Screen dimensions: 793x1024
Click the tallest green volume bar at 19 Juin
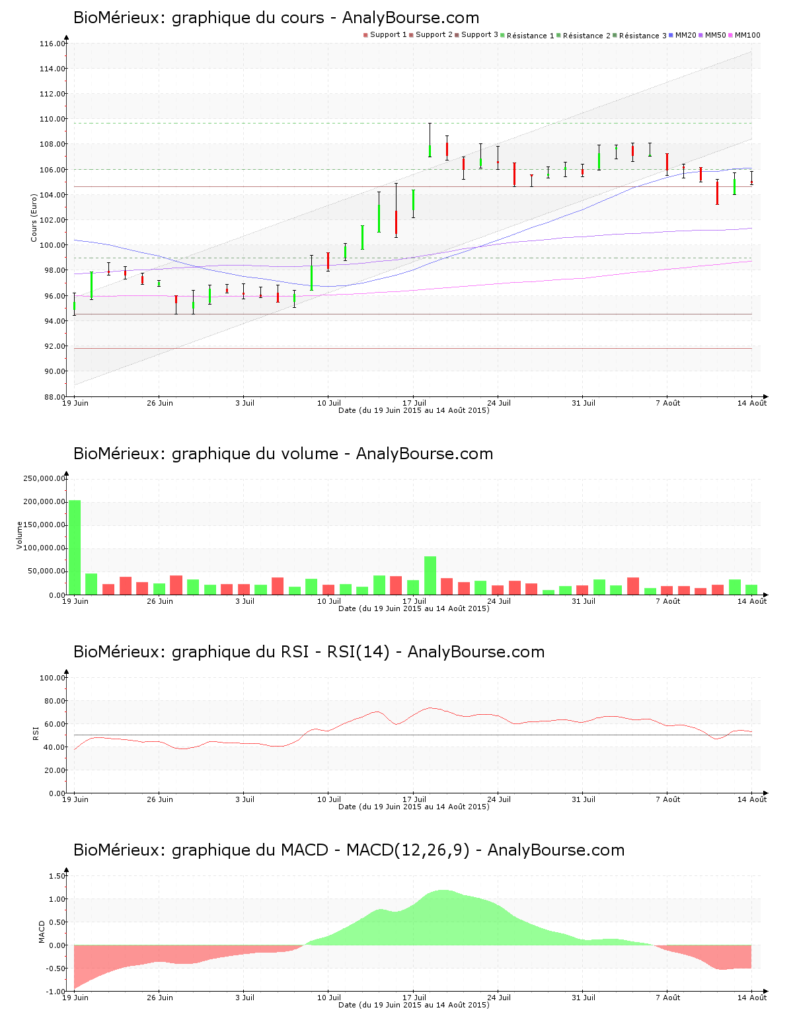pos(75,547)
